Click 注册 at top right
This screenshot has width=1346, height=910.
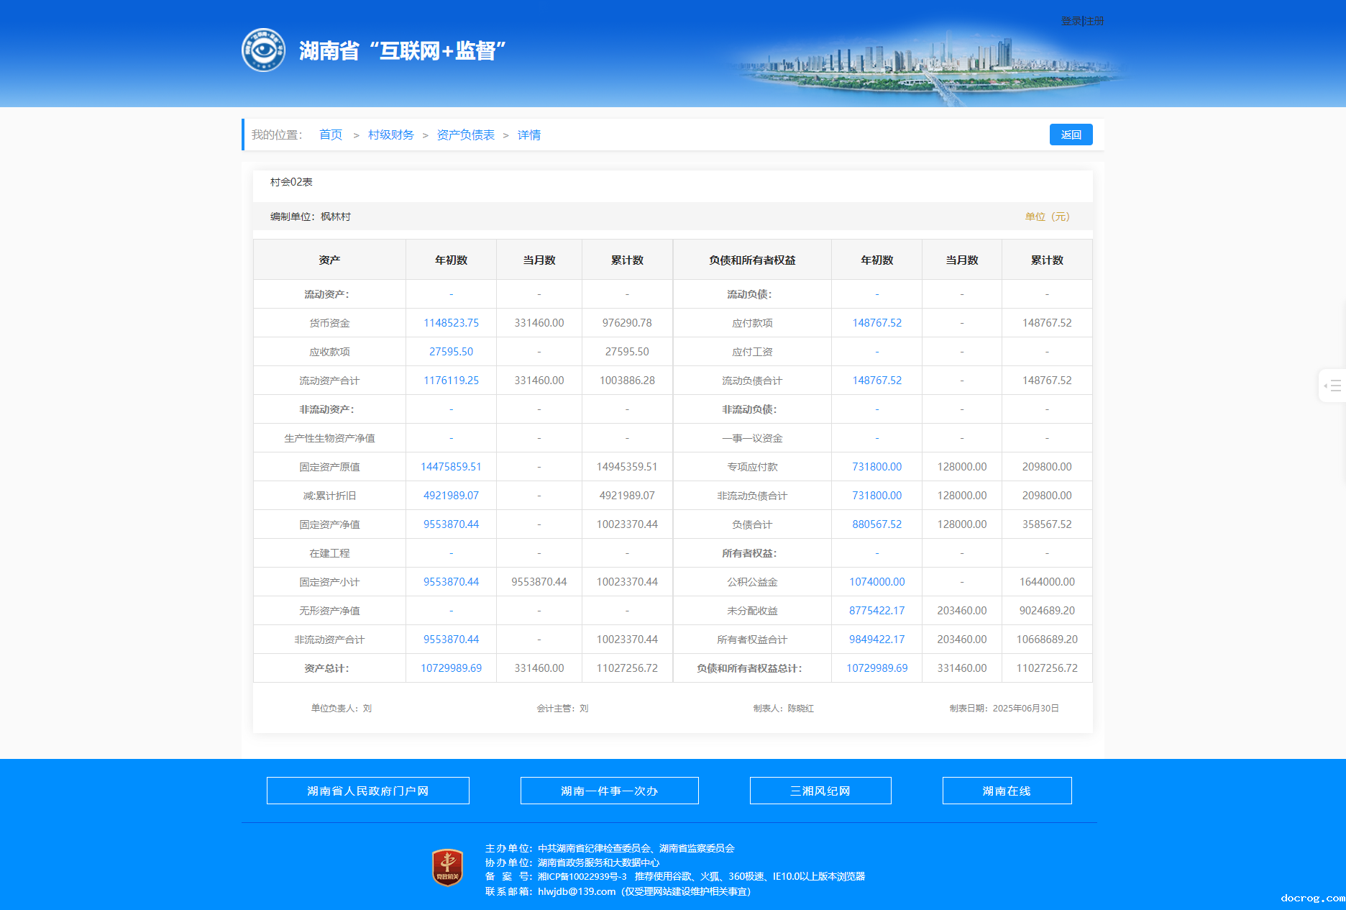[1094, 22]
